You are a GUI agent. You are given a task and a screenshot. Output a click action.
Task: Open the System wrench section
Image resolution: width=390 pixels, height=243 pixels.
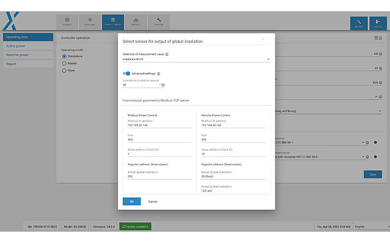[158, 22]
